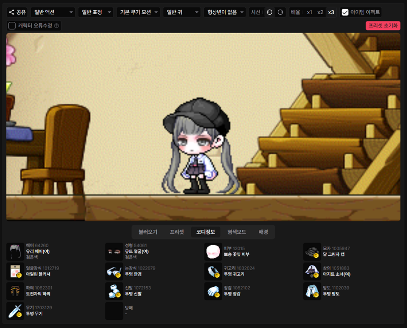Click the item name 아일린 블러셔
The image size is (407, 328).
point(38,274)
